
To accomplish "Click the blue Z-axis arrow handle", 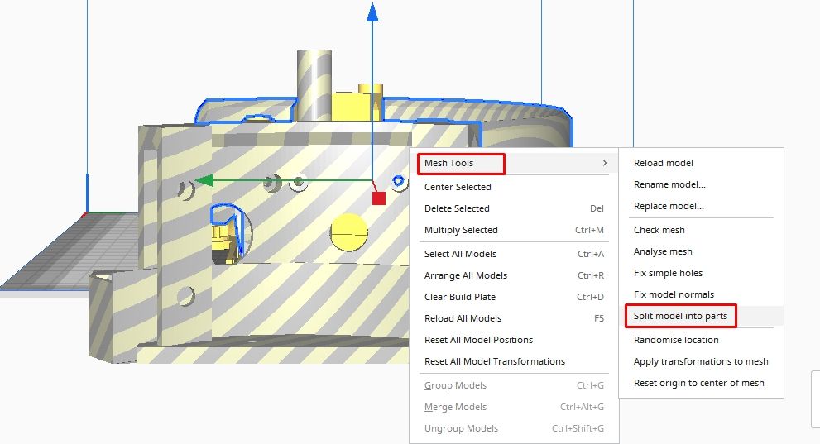I will point(372,12).
